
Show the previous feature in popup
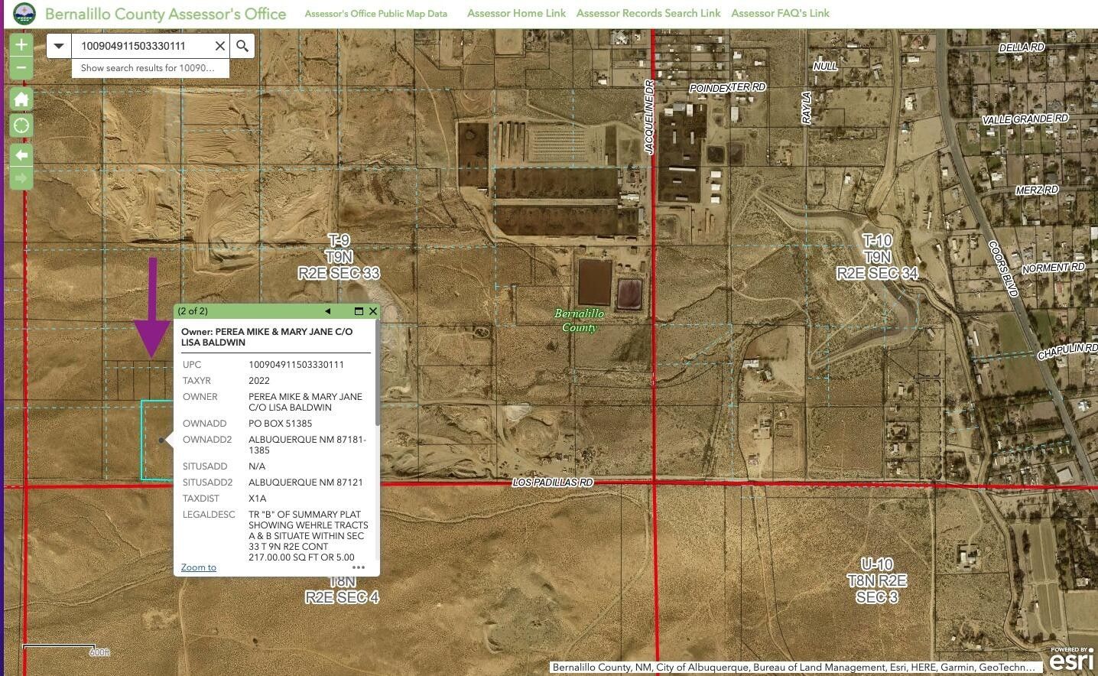click(x=327, y=311)
